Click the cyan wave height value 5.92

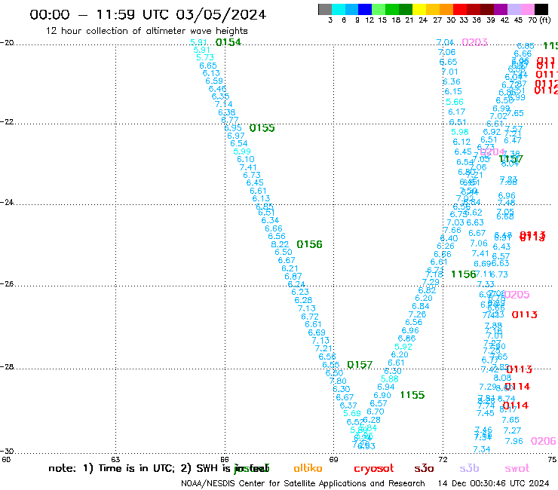403,347
